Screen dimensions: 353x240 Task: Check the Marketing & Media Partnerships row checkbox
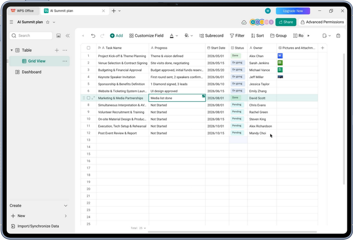(x=88, y=98)
